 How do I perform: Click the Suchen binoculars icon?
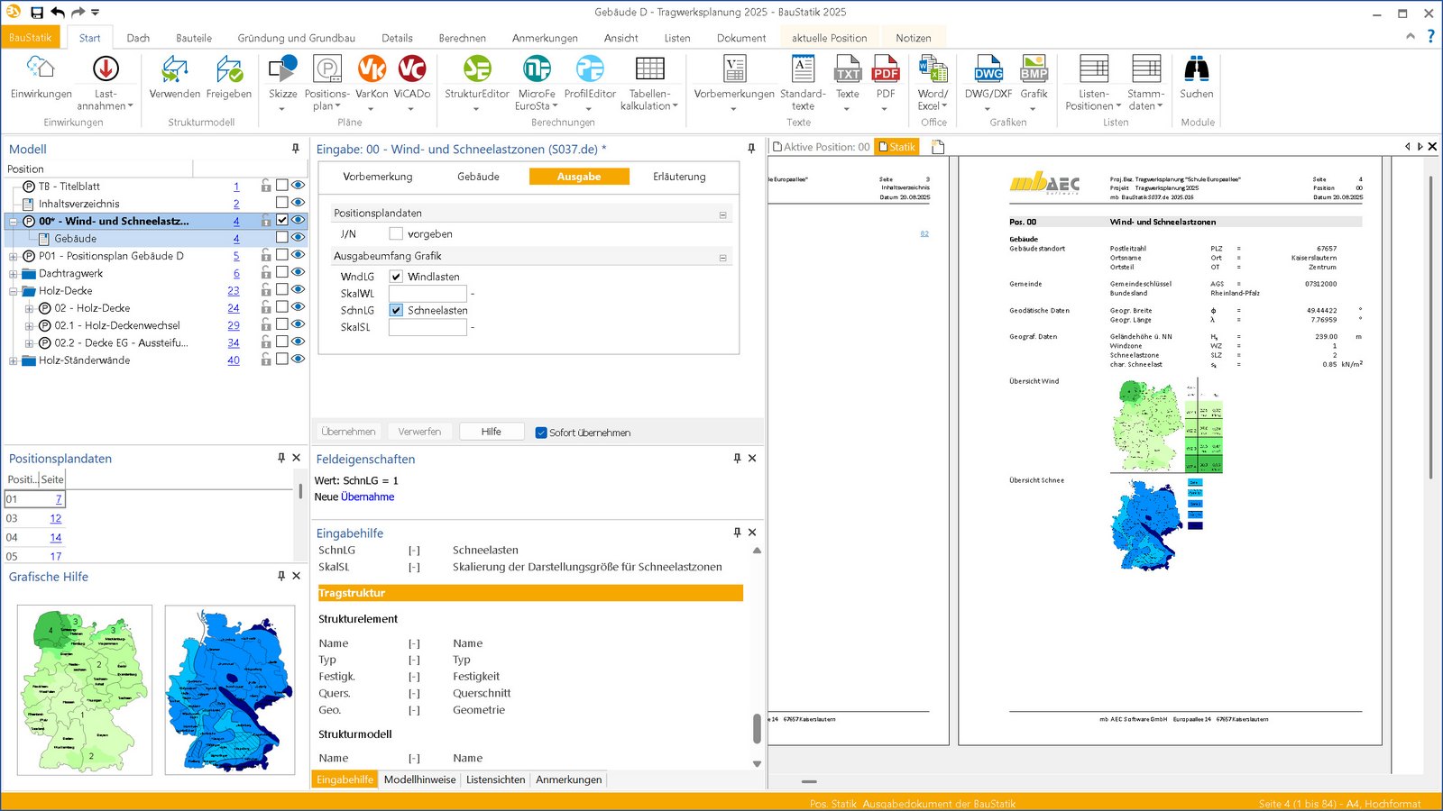[x=1196, y=70]
